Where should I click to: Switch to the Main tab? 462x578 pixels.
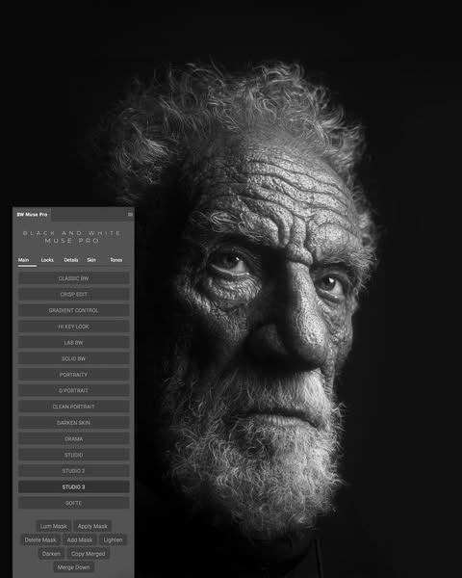pos(23,260)
